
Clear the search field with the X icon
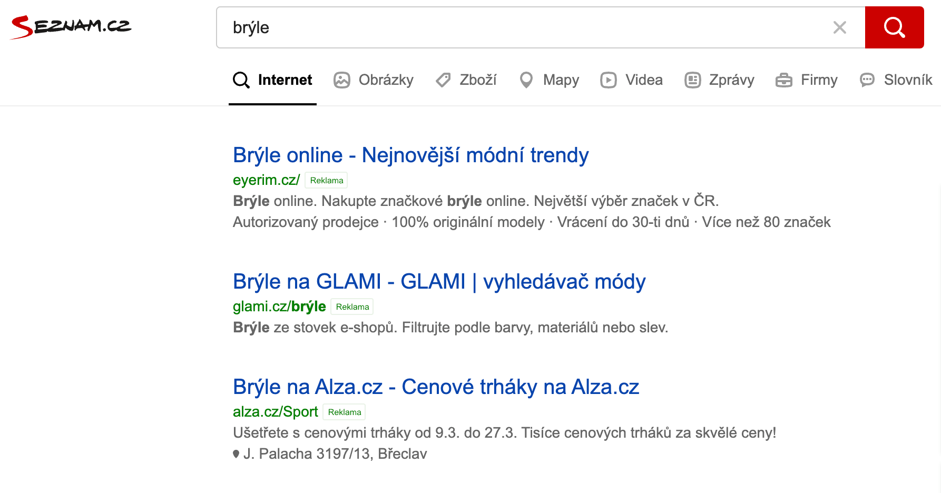click(840, 27)
